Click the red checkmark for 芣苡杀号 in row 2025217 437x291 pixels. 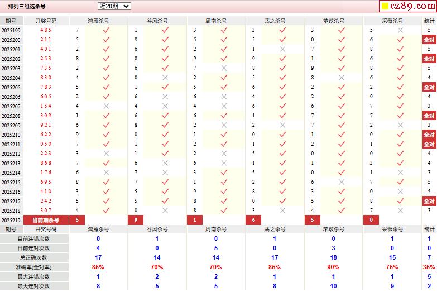(342, 201)
